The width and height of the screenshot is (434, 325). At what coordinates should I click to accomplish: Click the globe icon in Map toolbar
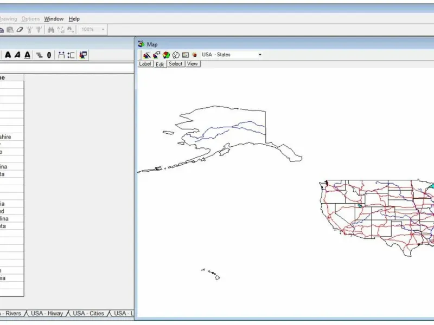click(176, 55)
